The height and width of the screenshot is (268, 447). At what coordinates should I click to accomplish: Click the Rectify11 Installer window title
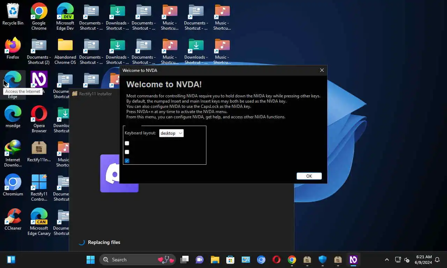click(95, 94)
